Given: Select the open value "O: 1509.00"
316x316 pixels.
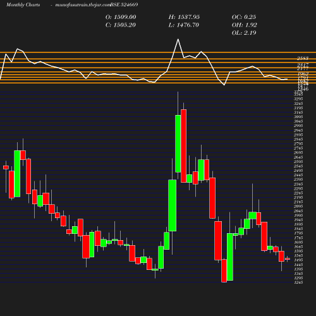Looking at the screenshot, I should 121,17.
